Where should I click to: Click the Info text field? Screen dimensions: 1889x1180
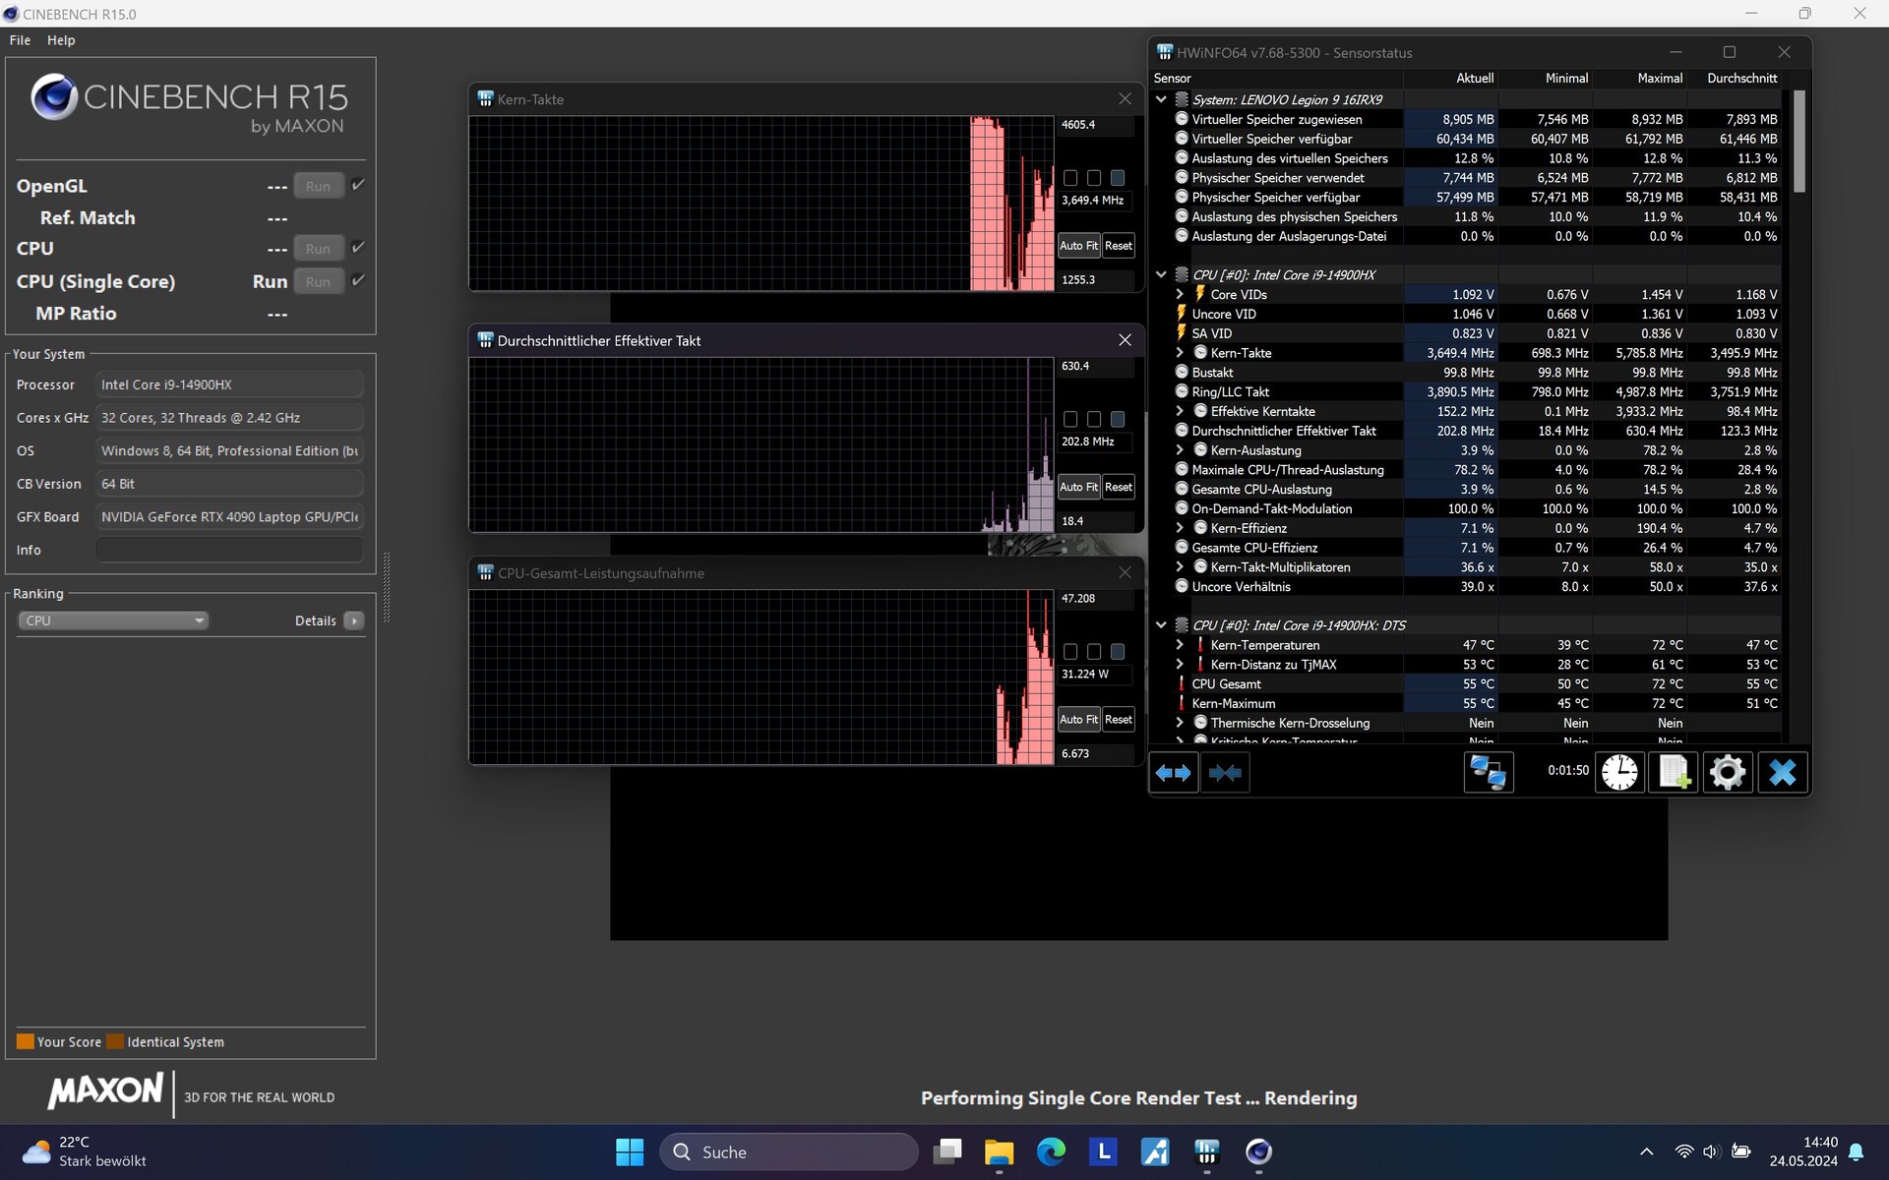(x=229, y=550)
